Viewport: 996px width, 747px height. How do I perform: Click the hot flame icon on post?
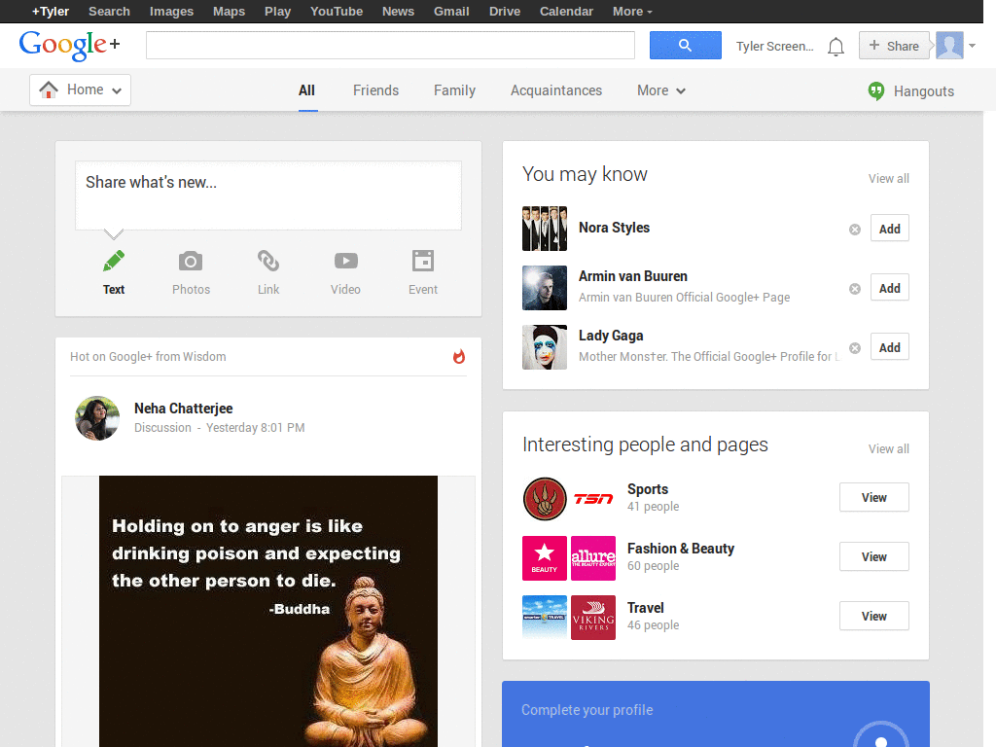point(459,356)
